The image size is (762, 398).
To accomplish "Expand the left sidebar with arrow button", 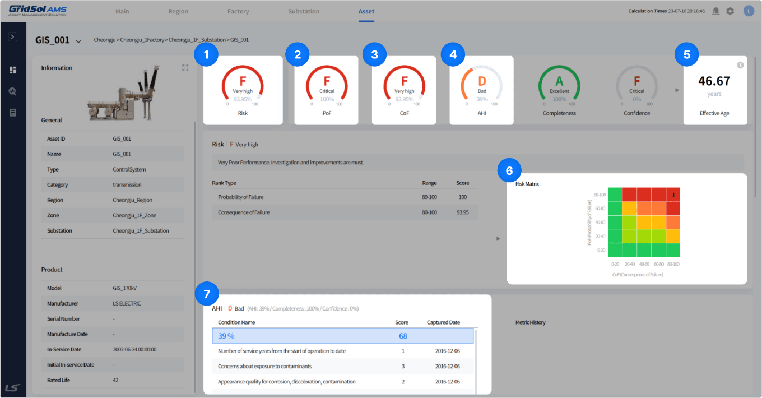I will point(13,36).
